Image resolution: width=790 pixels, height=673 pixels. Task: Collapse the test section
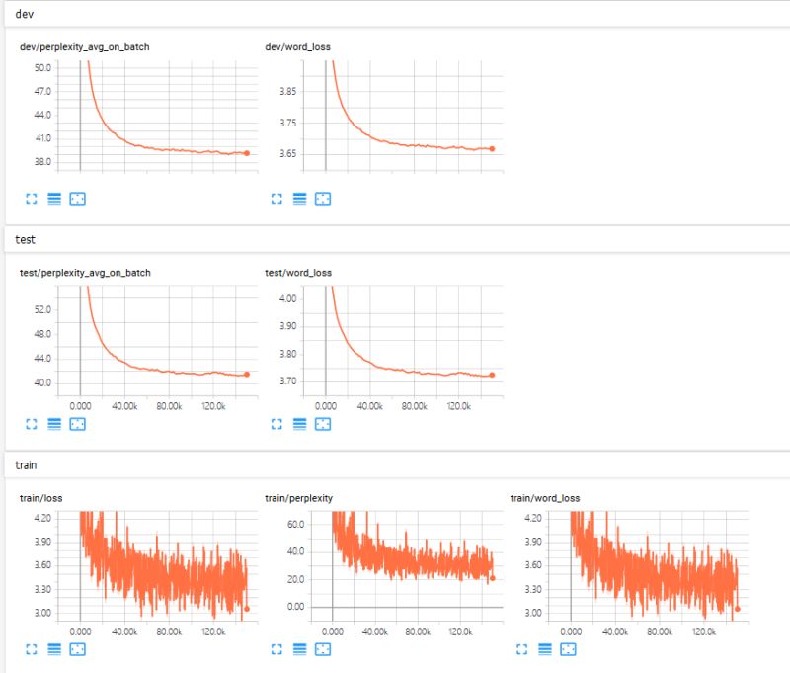pos(24,239)
